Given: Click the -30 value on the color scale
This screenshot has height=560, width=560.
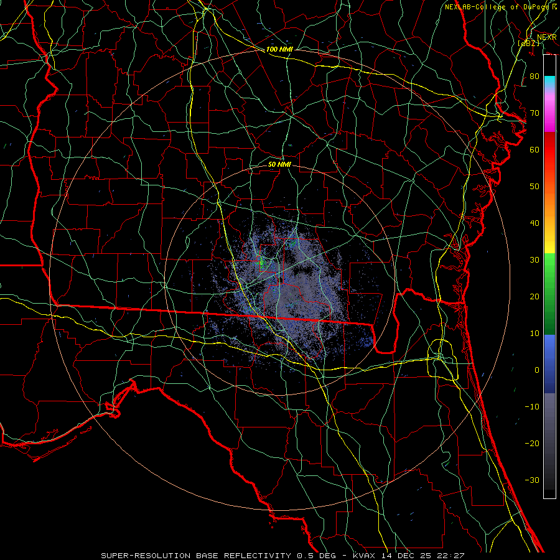Looking at the screenshot, I should click(532, 480).
